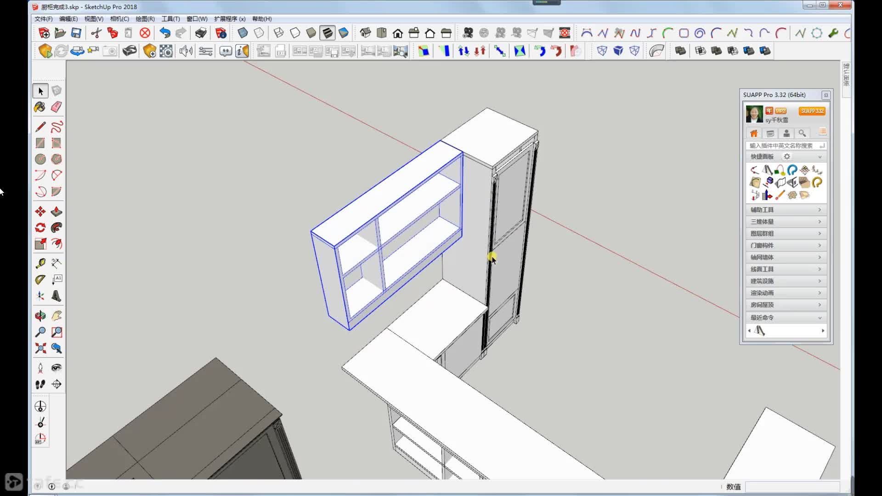Click the Cut scissors icon

point(96,33)
